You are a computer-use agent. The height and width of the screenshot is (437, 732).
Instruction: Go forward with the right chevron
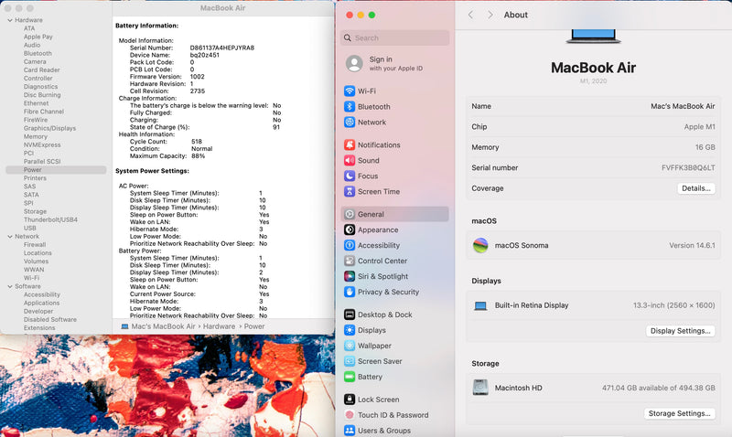[490, 15]
